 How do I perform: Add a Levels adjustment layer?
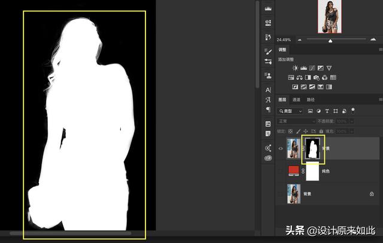303,68
